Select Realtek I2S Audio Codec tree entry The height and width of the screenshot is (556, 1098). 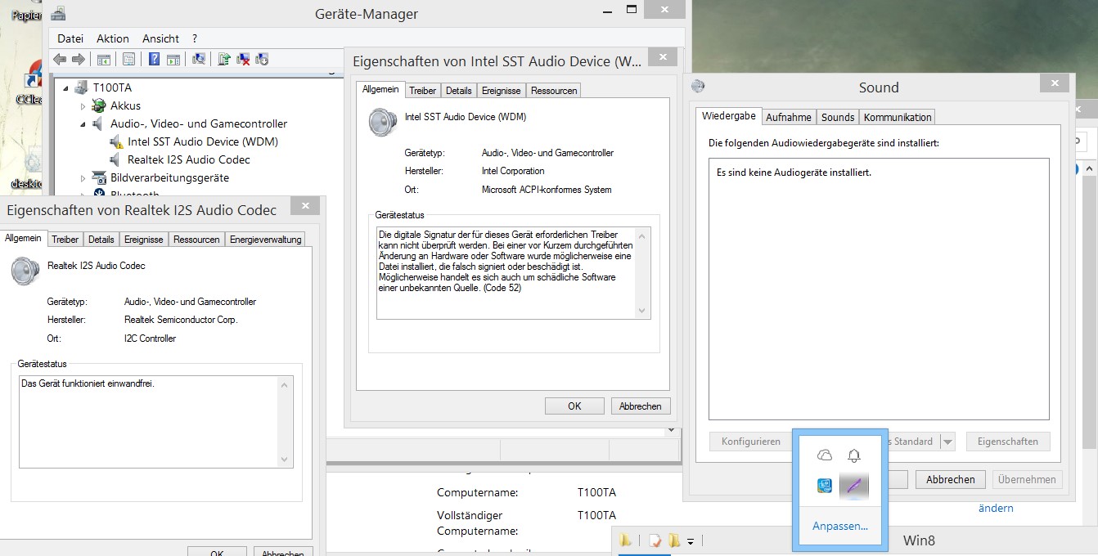(189, 159)
